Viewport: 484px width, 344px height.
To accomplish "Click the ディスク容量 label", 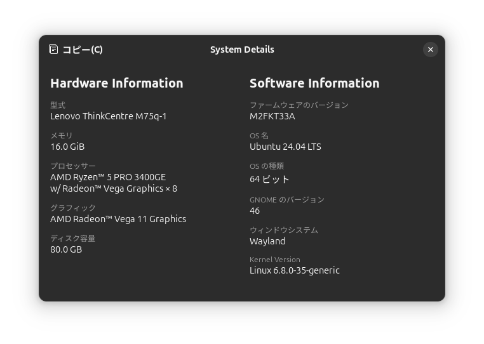I will (x=73, y=239).
